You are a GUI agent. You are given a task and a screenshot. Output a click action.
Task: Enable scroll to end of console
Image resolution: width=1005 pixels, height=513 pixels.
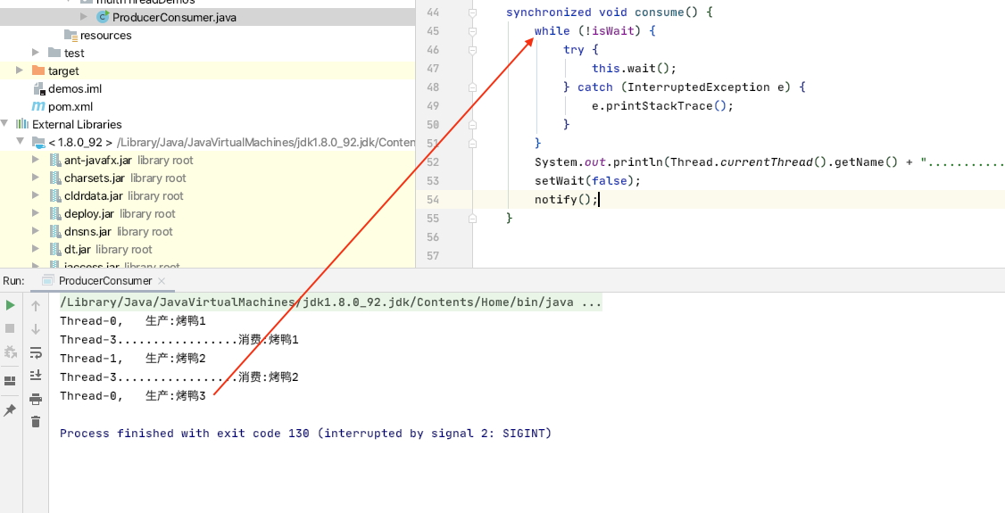point(36,375)
